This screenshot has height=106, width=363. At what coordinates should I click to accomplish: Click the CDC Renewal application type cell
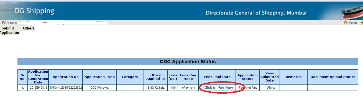point(99,88)
